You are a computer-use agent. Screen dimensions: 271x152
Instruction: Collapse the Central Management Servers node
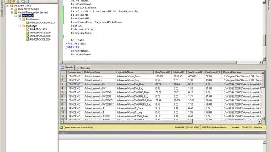pyautogui.click(x=11, y=12)
